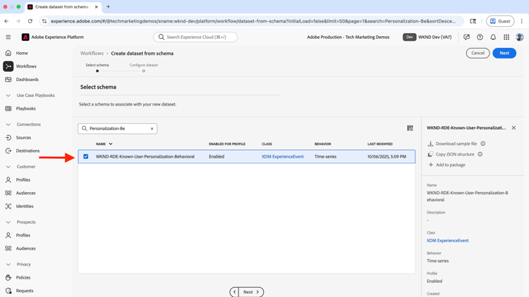Open the app switcher grid
The image size is (529, 297).
coord(506,37)
